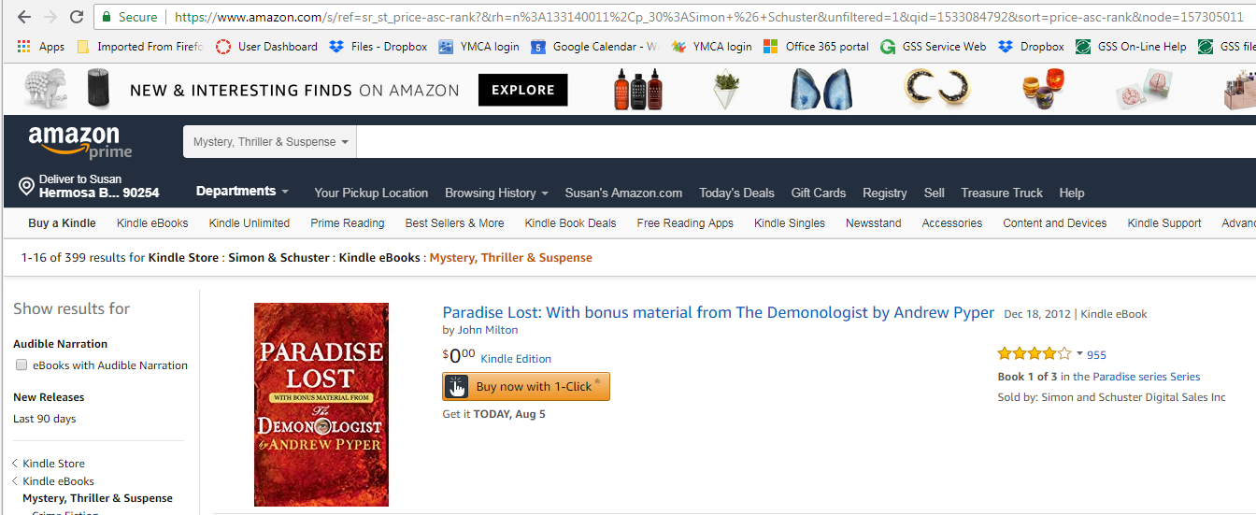Open the Paradise Lost title link

718,312
